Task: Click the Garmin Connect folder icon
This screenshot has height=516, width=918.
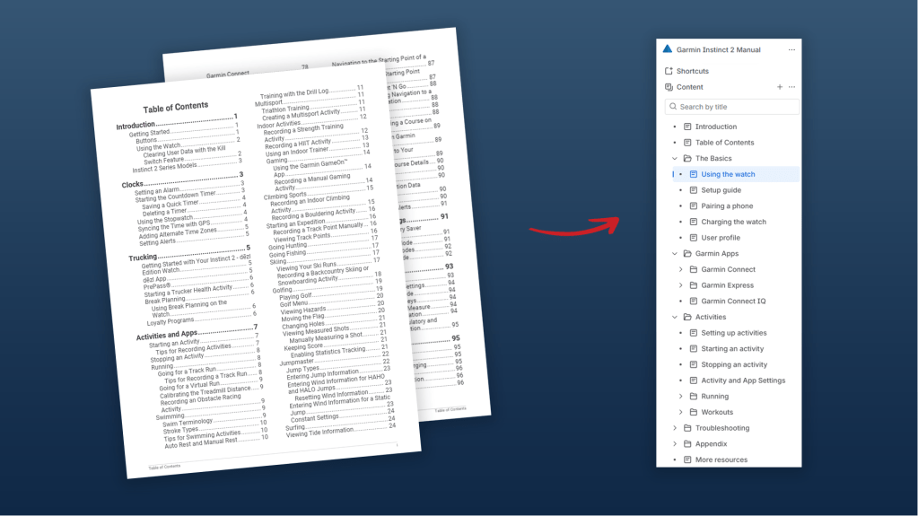Action: [x=694, y=269]
